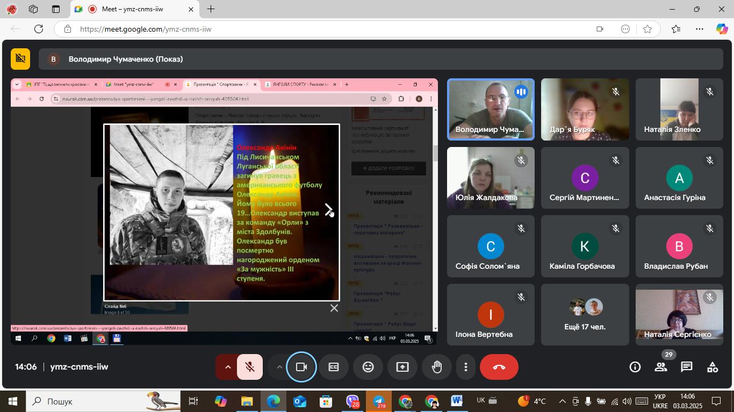Viewport: 734px width, 412px height.
Task: Refresh the Meet page
Action: click(x=39, y=29)
